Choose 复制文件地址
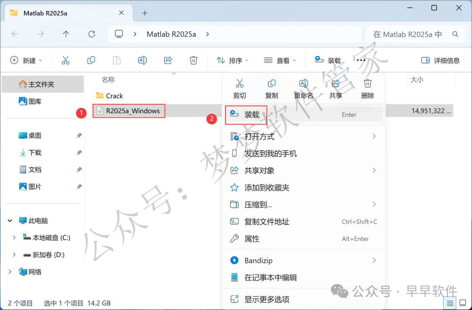Image resolution: width=472 pixels, height=310 pixels. point(304,222)
